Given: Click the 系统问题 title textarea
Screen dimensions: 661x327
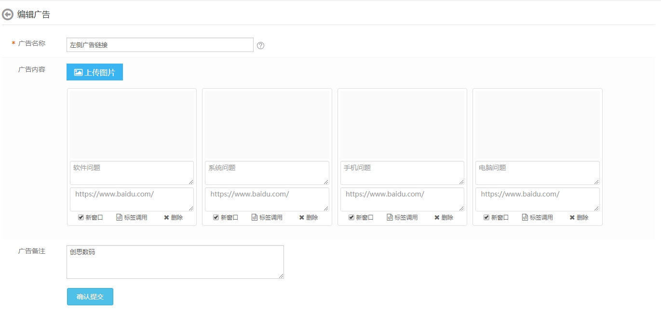Looking at the screenshot, I should click(x=267, y=173).
